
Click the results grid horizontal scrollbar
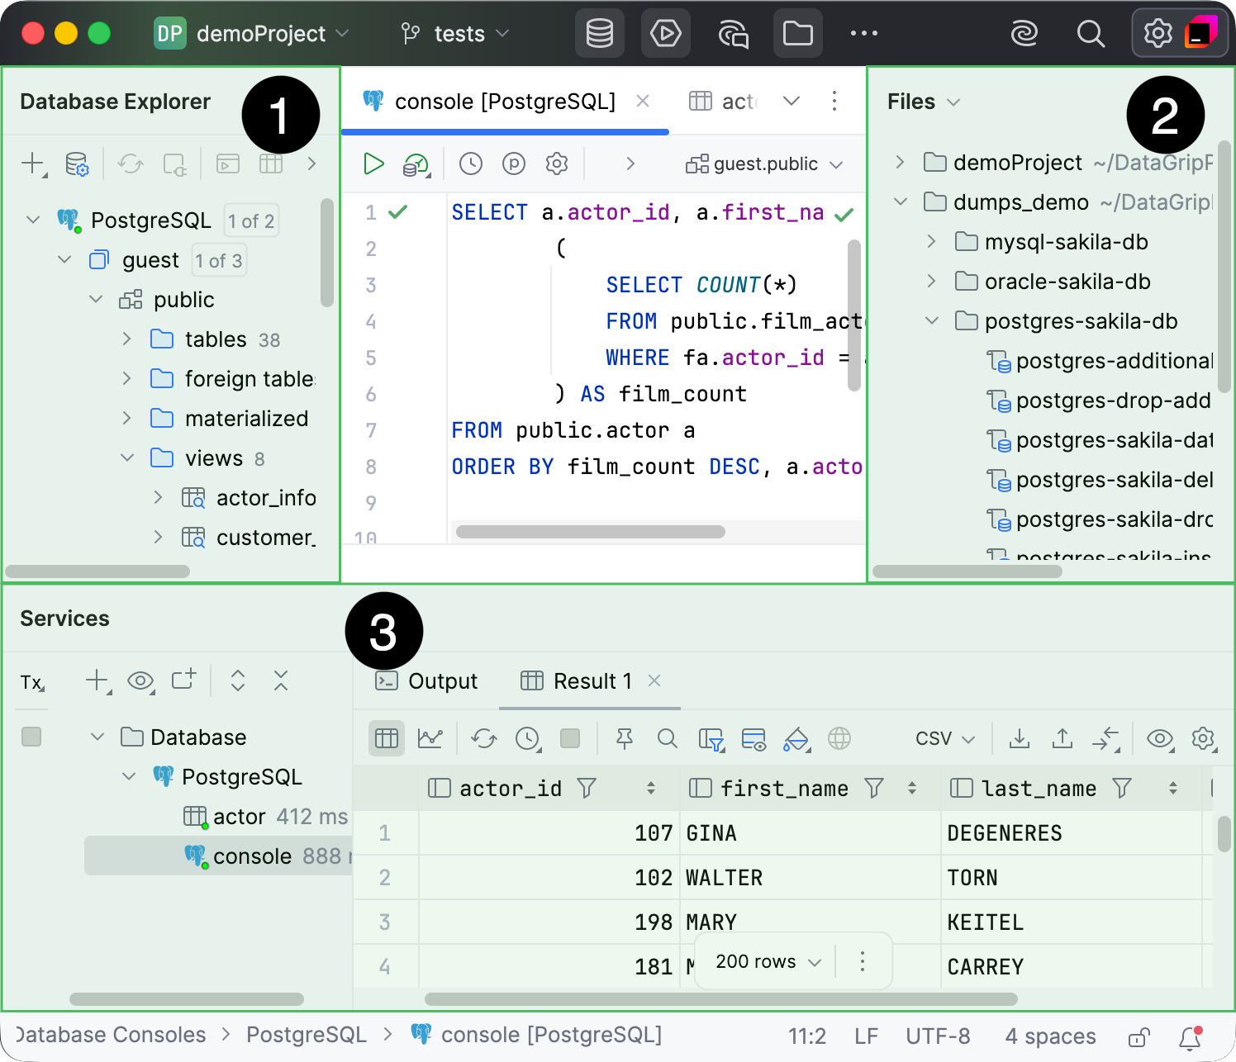point(720,999)
